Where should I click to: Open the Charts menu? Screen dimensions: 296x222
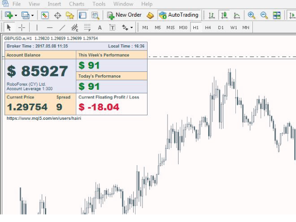(x=77, y=4)
